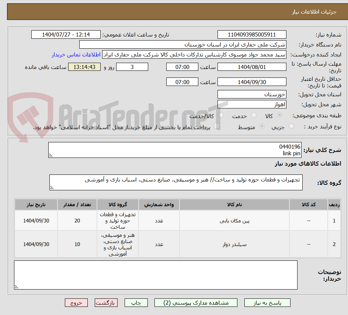Viewport: 348px width, 315px height.
Task: Click the remaining days field showing 3
Action: (132, 67)
